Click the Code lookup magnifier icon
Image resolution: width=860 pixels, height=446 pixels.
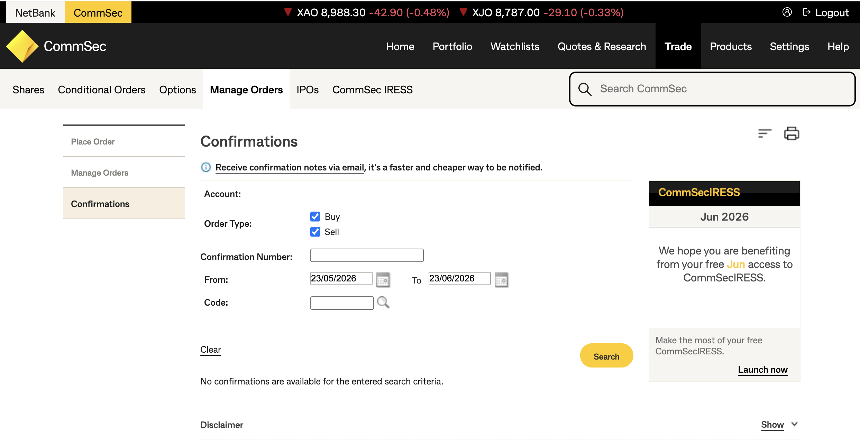[x=383, y=303]
